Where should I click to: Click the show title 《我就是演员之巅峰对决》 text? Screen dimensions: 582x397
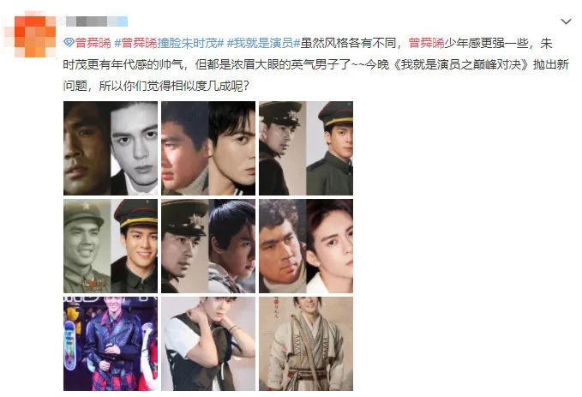pyautogui.click(x=459, y=64)
